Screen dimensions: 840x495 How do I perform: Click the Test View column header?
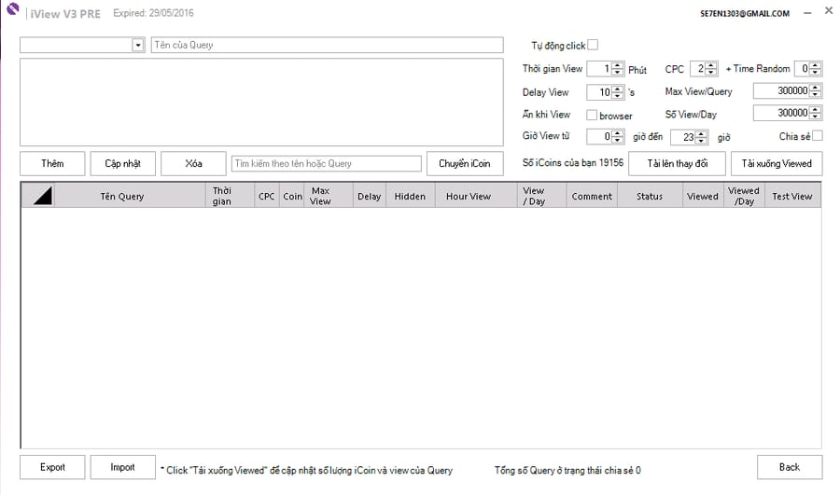tap(792, 197)
